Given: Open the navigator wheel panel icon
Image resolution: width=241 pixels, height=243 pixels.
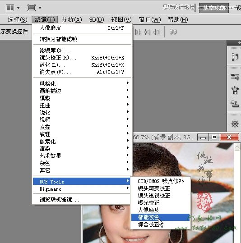Looking at the screenshot, I should coord(235,124).
